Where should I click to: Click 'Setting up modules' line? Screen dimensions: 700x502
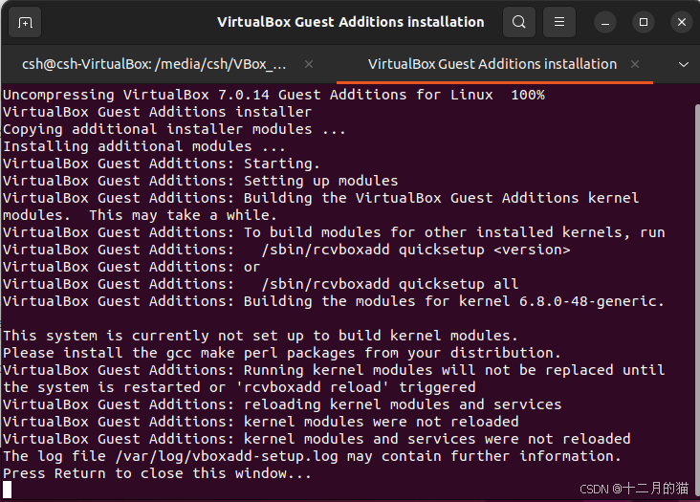200,181
